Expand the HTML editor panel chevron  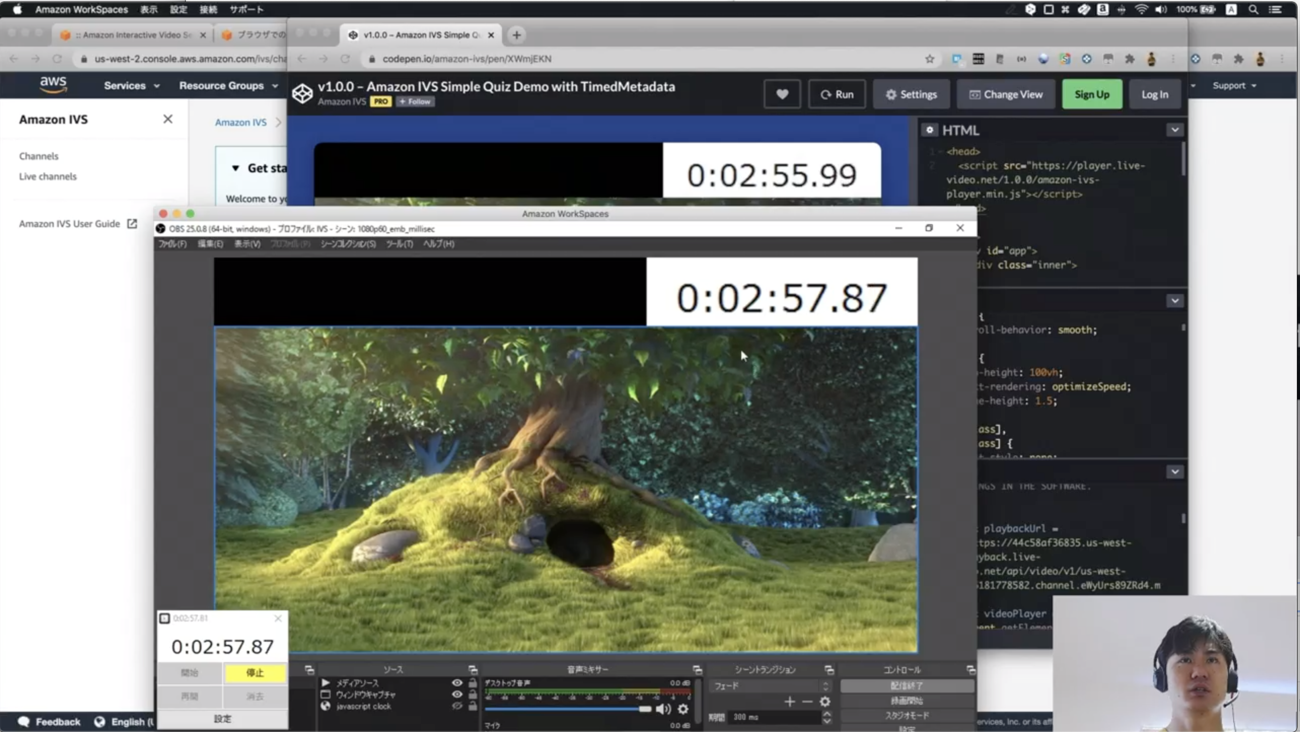pyautogui.click(x=1175, y=130)
